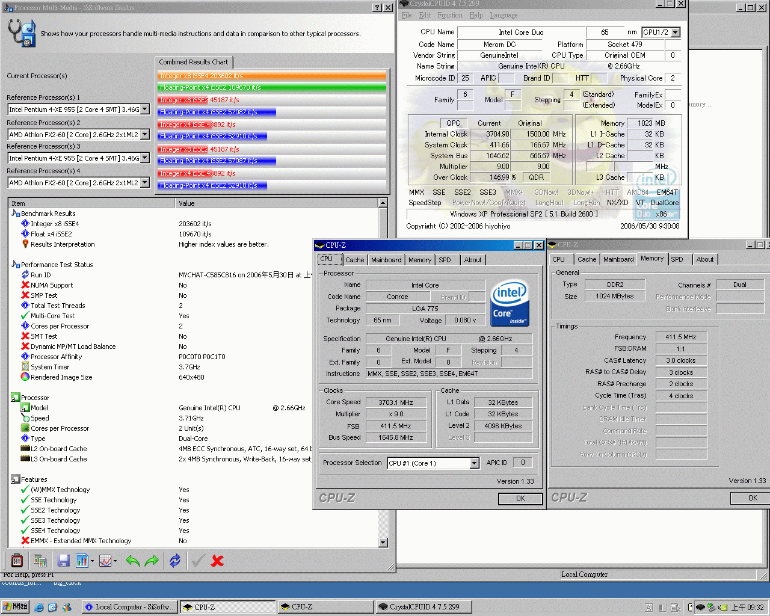
Task: Click the blue Refresh arrows icon in Sandra
Action: coord(174,560)
